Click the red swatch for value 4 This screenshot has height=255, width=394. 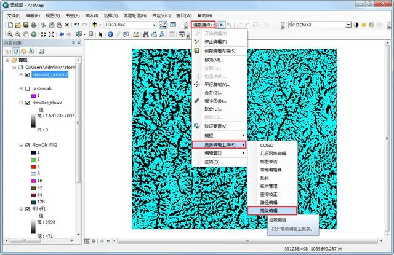33,167
